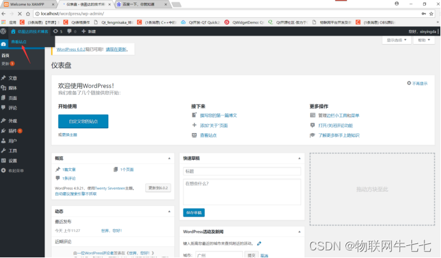Click Twenty Seventeen theme link

pos(110,188)
